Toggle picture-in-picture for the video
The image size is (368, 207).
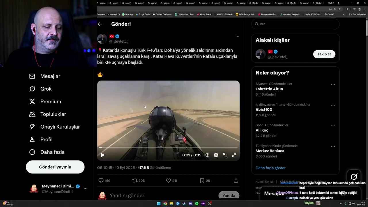coord(225,155)
